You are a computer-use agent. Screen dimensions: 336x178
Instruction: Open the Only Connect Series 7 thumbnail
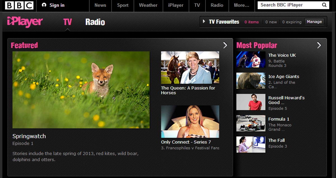(190, 121)
